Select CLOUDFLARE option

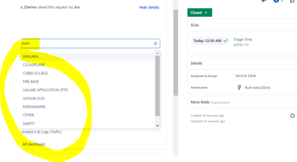pyautogui.click(x=88, y=65)
